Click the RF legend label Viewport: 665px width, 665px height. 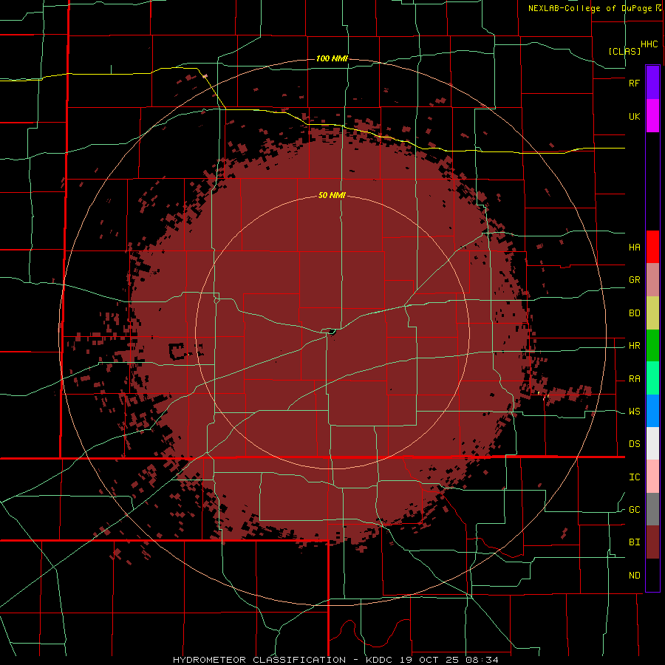coord(634,83)
